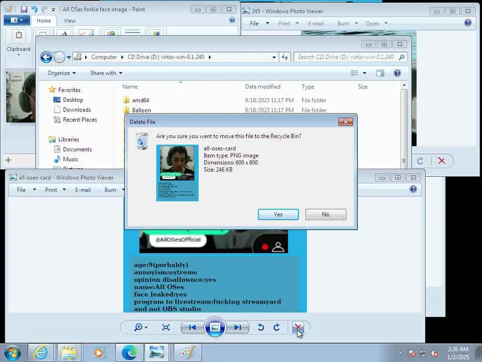Click the Save icon in Paint
The height and width of the screenshot is (362, 482).
coord(24,9)
